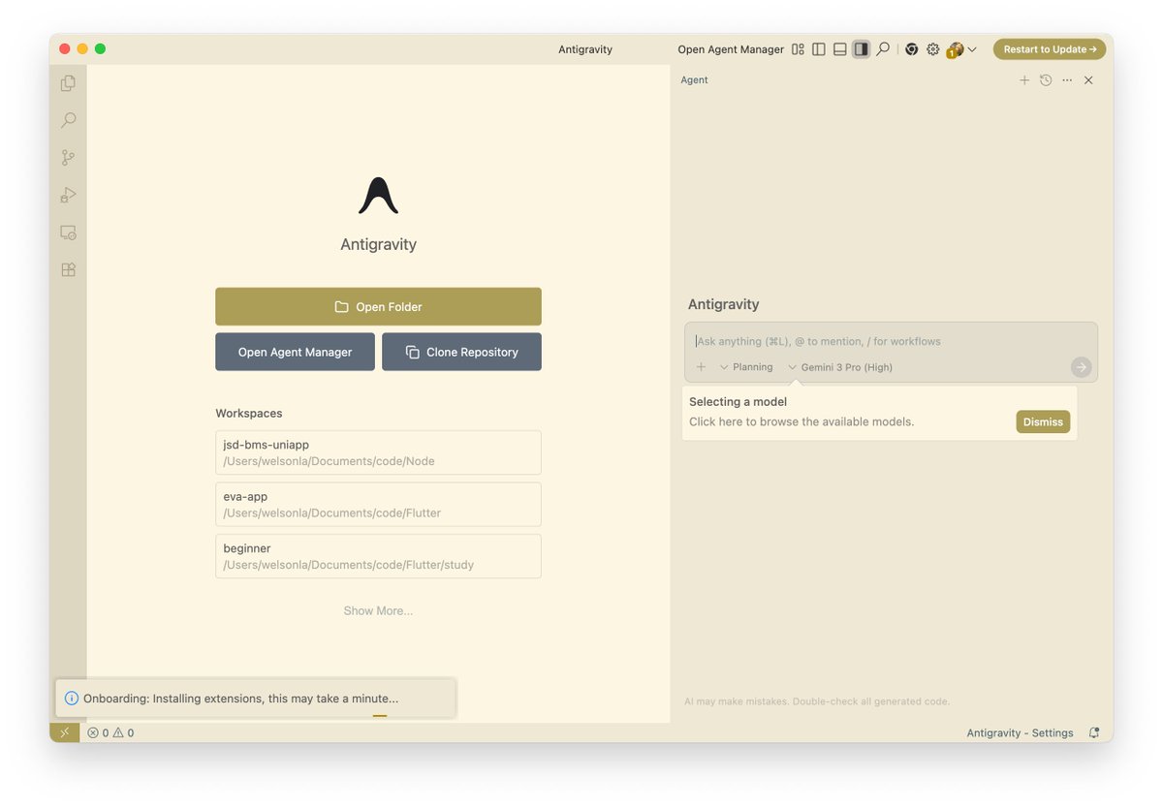This screenshot has width=1163, height=808.
Task: Click the Open Folder button
Action: point(378,307)
